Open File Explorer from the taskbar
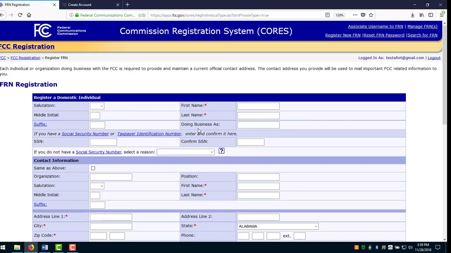This screenshot has height=253, width=451. (17, 248)
